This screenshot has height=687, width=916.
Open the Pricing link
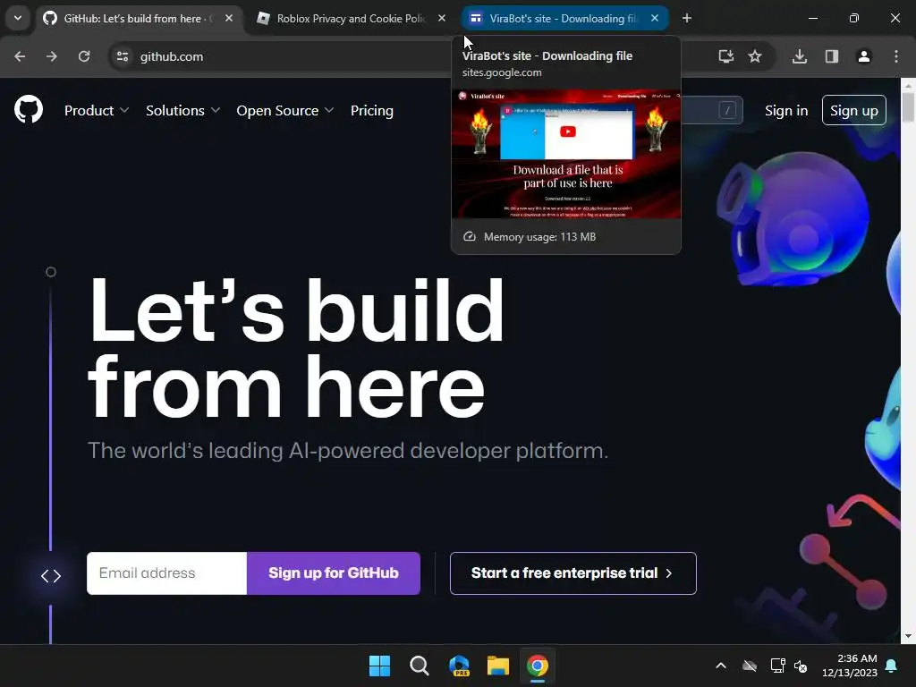coord(372,110)
